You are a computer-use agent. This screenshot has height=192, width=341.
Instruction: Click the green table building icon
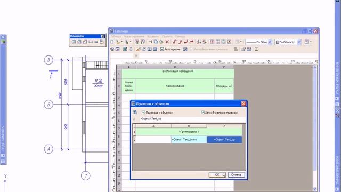[125, 49]
